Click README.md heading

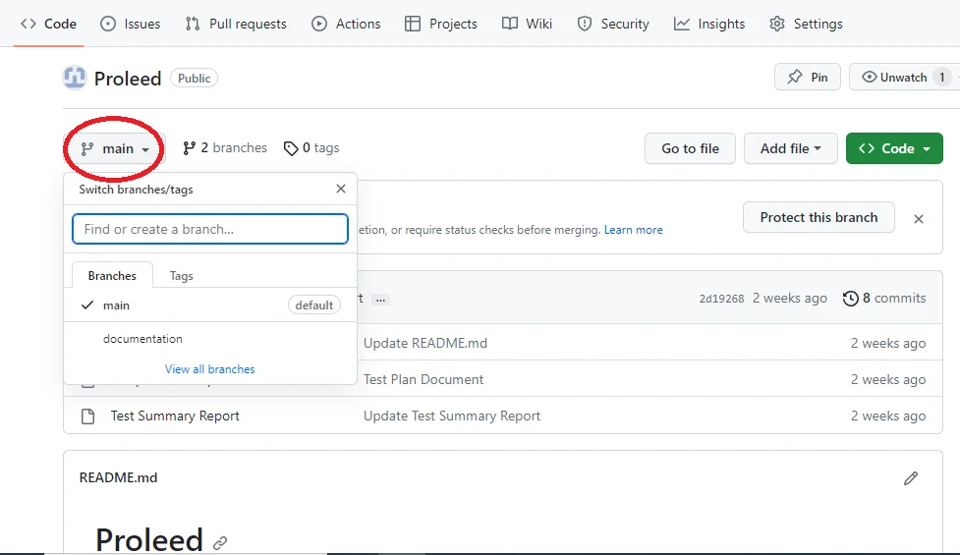(118, 477)
